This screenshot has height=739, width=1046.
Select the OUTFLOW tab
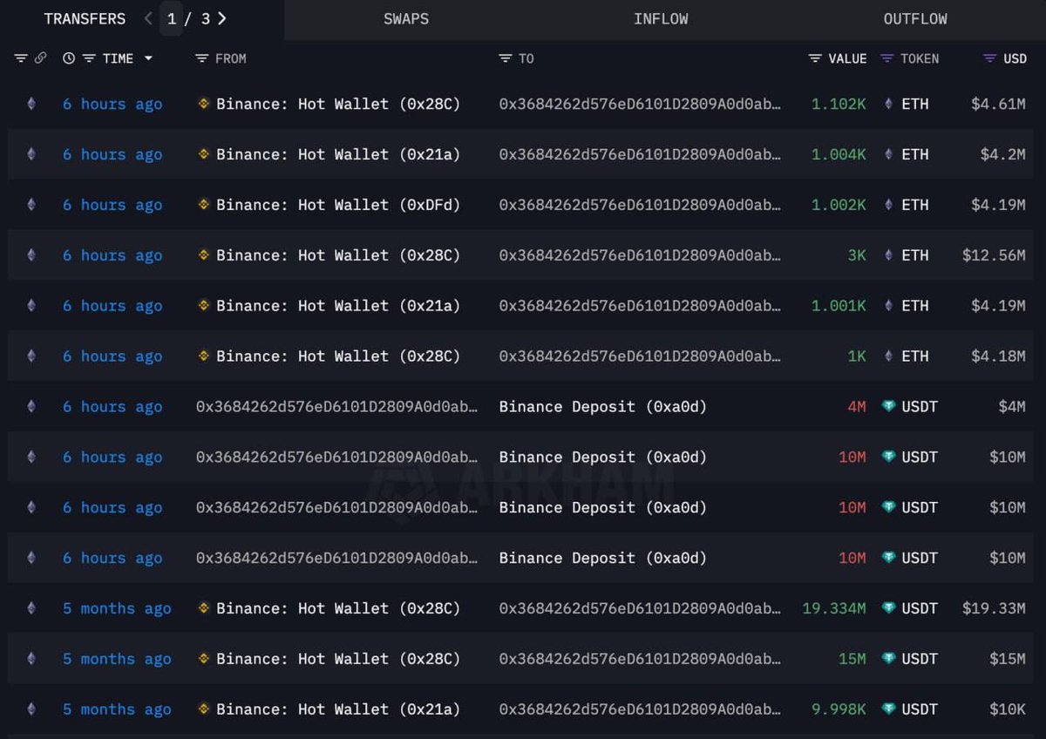point(915,18)
